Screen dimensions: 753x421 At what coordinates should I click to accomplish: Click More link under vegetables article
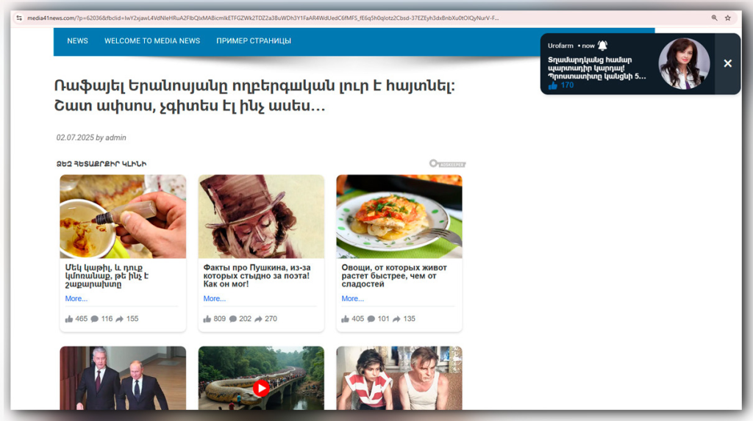tap(352, 298)
